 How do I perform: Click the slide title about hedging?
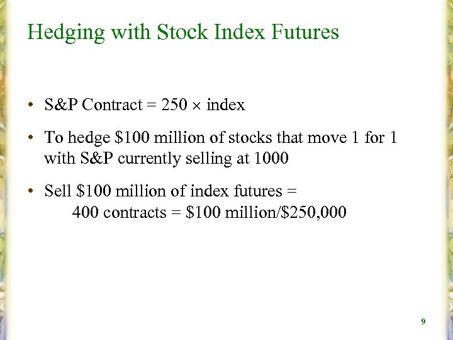click(x=182, y=31)
